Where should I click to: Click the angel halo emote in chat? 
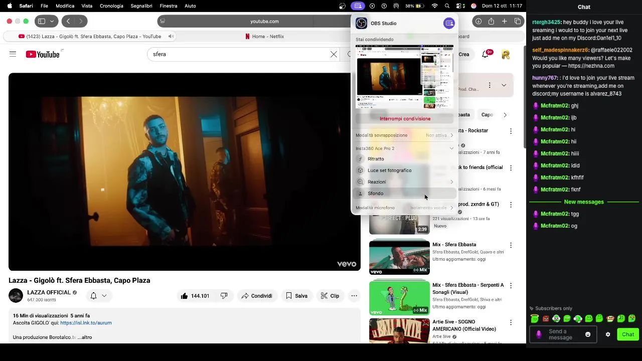(x=535, y=318)
